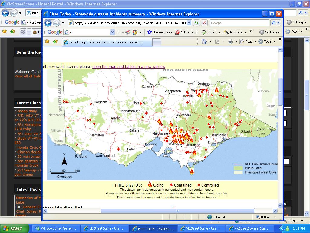Click View all of today link in VicStreetScene
Image resolution: width=310 pixels, height=233 pixels.
pos(28,76)
